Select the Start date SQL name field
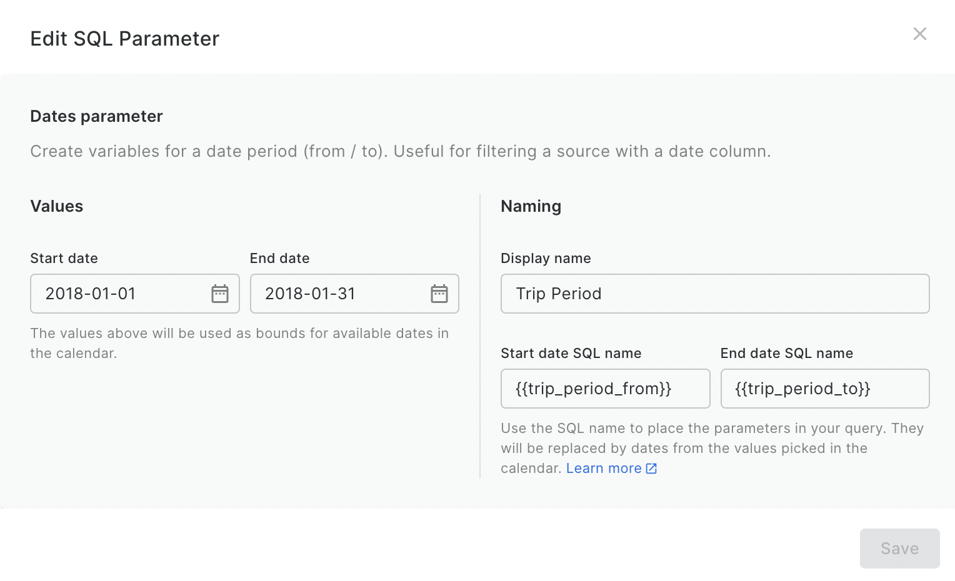The height and width of the screenshot is (581, 955). (x=605, y=389)
